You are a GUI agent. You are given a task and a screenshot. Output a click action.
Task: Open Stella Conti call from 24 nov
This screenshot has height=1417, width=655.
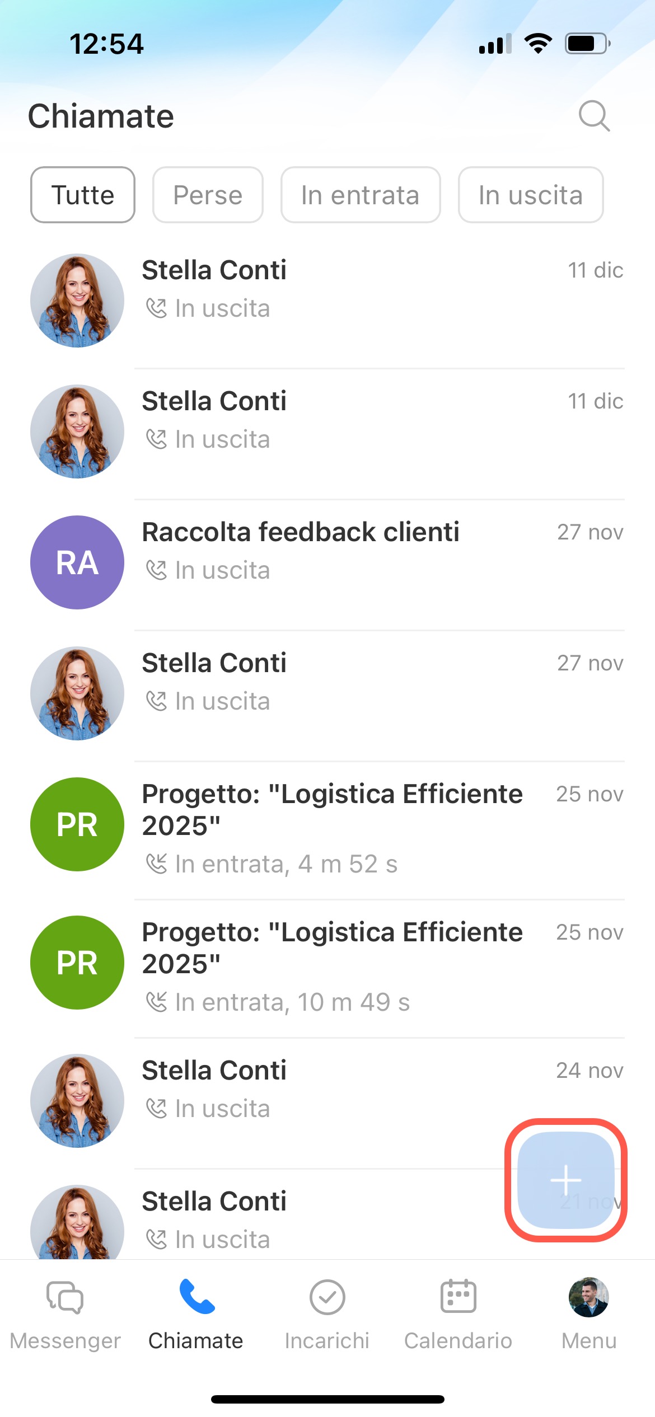(x=336, y=1088)
